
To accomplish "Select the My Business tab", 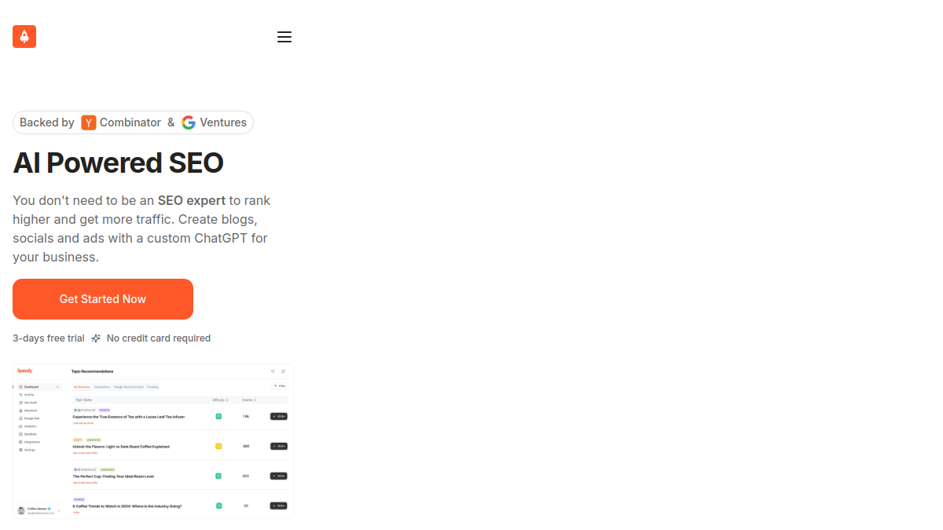I will pos(82,387).
